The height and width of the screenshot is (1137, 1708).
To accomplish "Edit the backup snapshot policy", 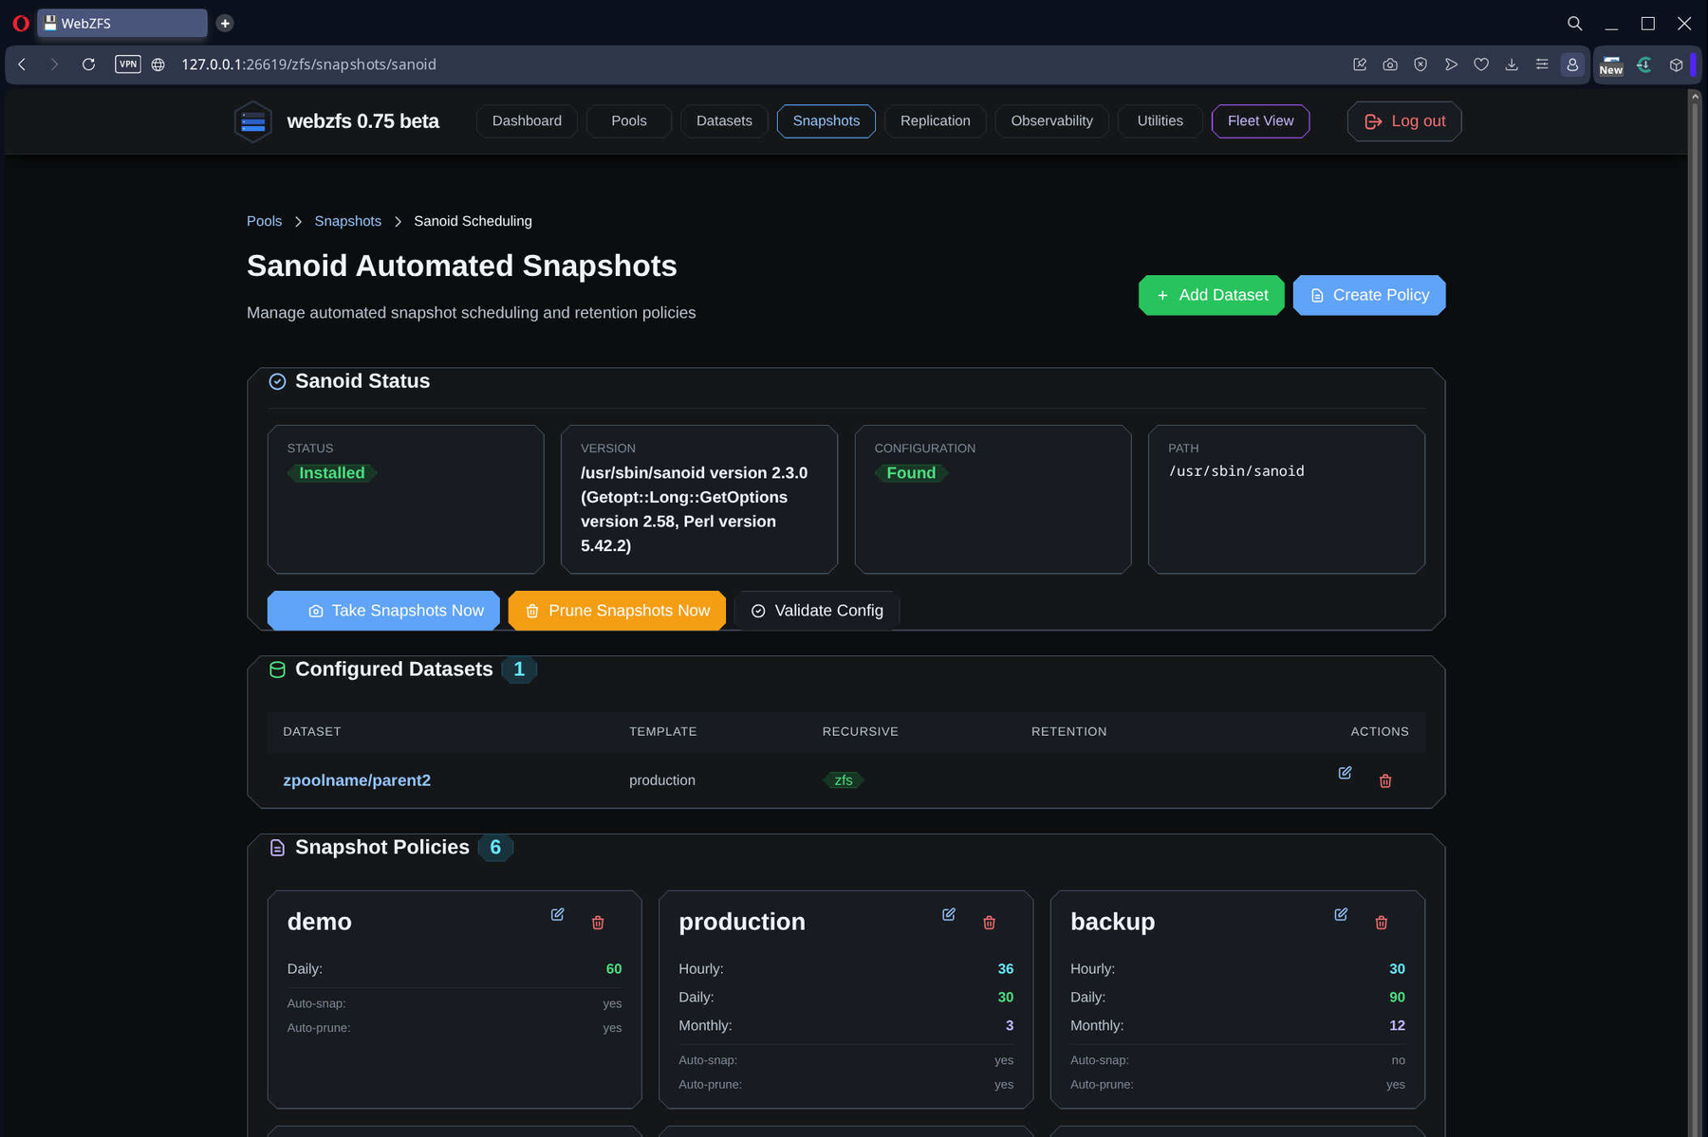I will [1341, 914].
